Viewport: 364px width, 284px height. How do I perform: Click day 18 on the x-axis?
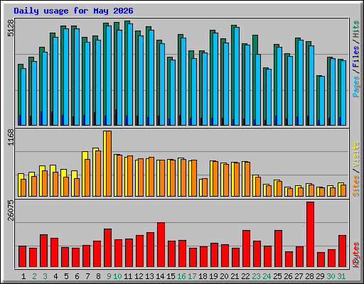pyautogui.click(x=203, y=276)
